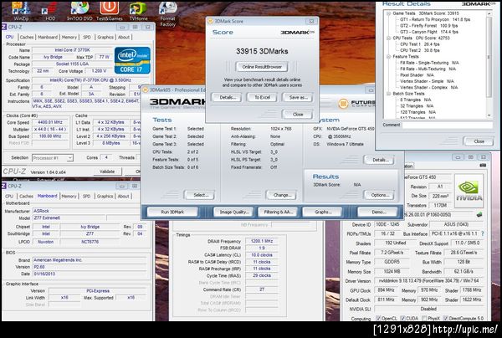Open the Processor #1 selection dropdown
This screenshot has width=502, height=338.
point(53,158)
